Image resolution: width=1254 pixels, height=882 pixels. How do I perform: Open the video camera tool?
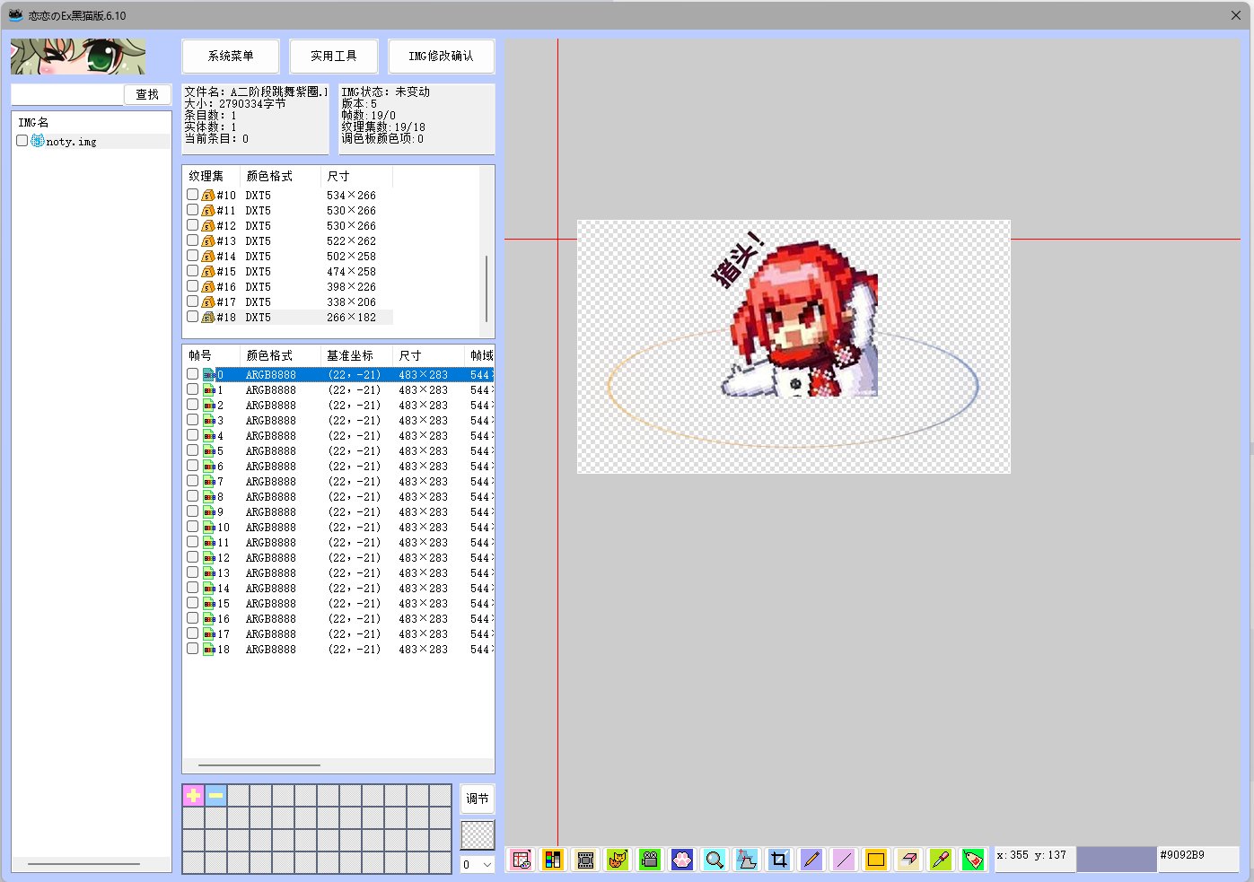click(x=650, y=860)
